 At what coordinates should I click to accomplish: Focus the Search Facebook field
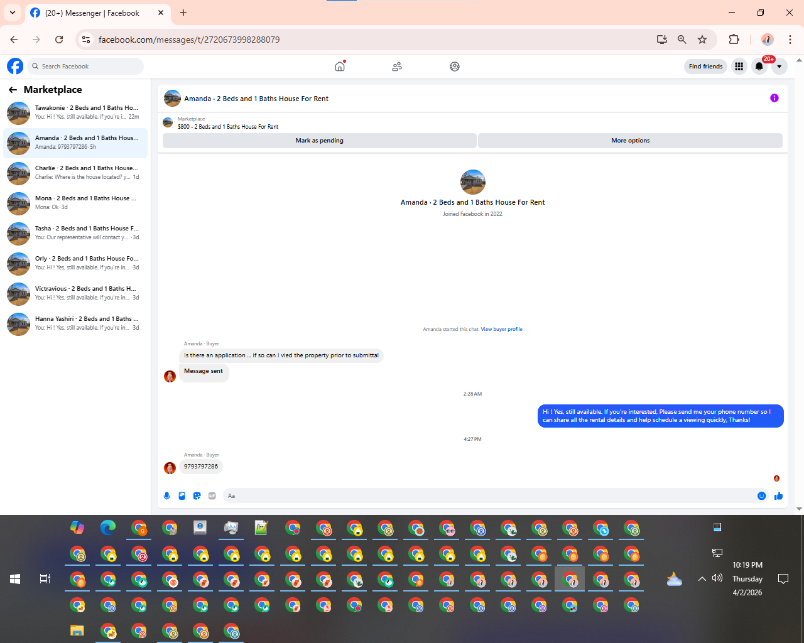(x=85, y=66)
